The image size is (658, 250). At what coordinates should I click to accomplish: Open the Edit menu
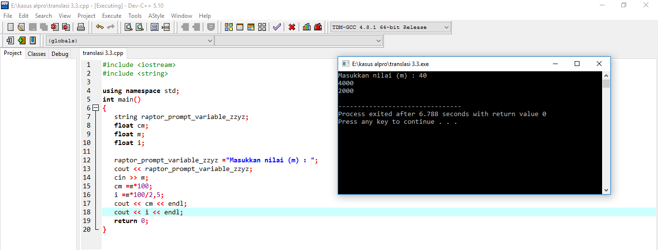pos(24,16)
